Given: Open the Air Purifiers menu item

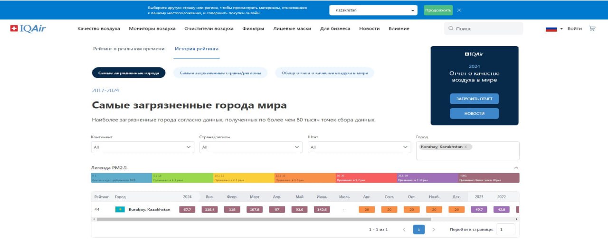Looking at the screenshot, I should point(209,28).
